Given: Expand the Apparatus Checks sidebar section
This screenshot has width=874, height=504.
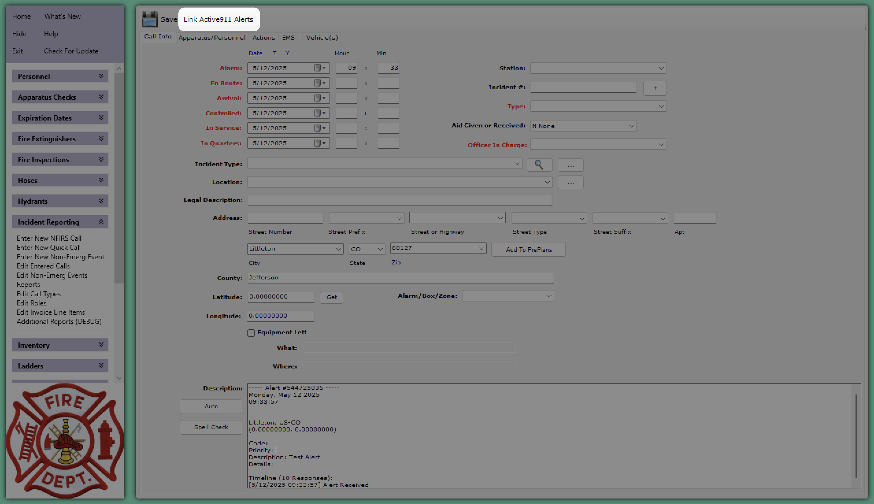Looking at the screenshot, I should (x=60, y=97).
